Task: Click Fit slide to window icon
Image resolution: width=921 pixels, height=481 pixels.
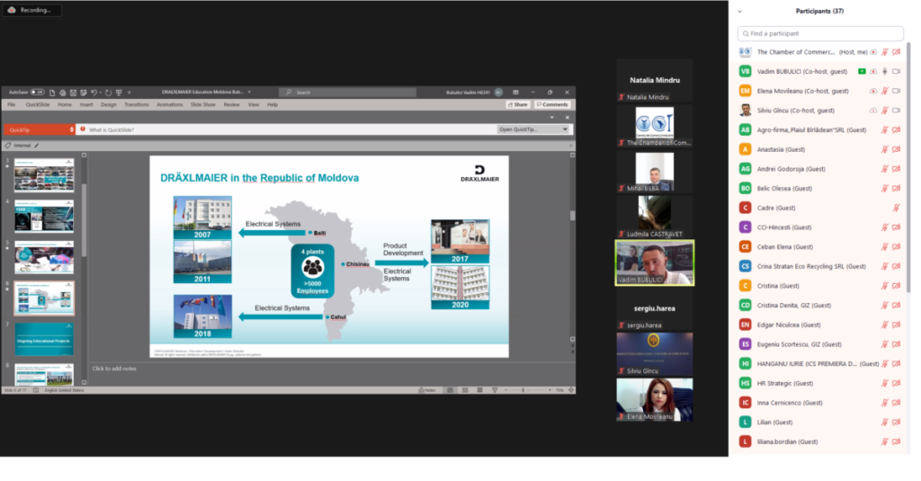Action: click(571, 390)
